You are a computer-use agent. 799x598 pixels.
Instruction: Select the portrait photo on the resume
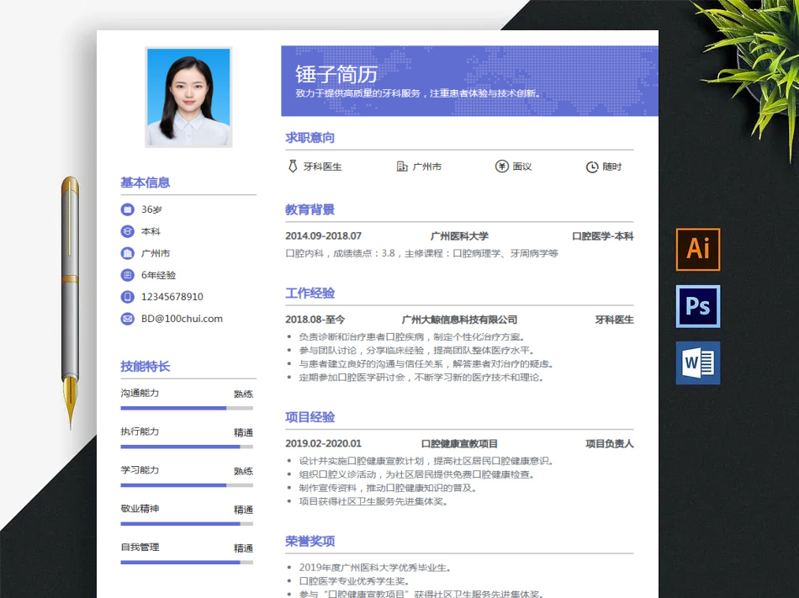tap(188, 98)
